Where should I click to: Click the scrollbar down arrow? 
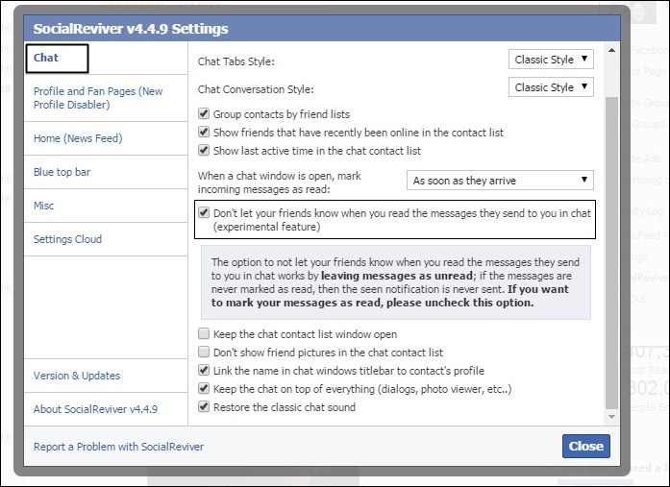pos(612,417)
